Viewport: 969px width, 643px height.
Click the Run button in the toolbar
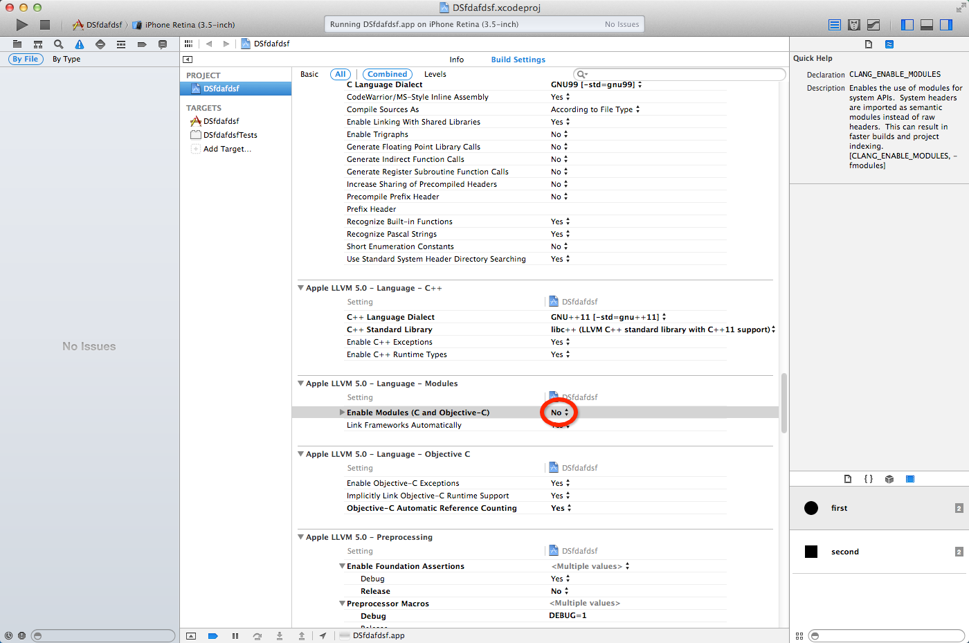point(22,25)
